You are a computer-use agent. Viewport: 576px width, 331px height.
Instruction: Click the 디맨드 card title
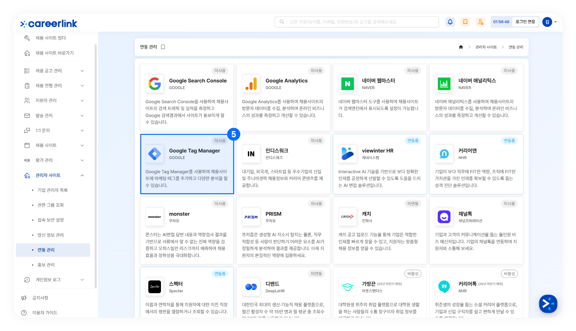[272, 284]
